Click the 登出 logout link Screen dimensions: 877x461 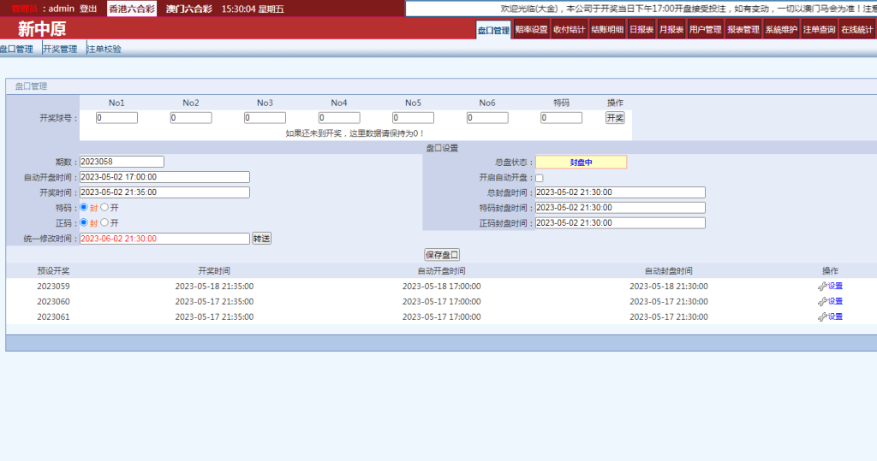pos(88,9)
